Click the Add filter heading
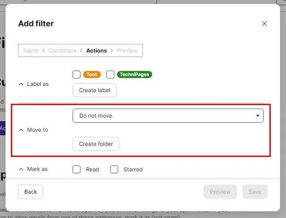286x218 pixels. coord(36,24)
